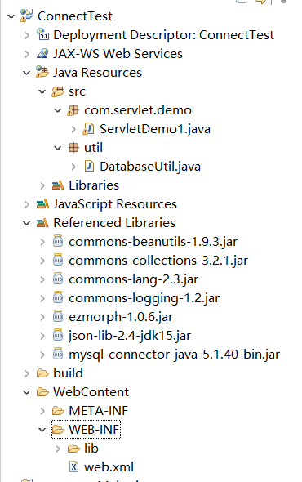Click the ConnectTest project icon

pyautogui.click(x=27, y=16)
